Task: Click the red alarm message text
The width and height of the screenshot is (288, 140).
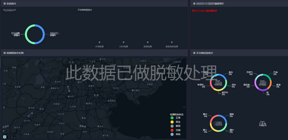Action: pyautogui.click(x=204, y=11)
